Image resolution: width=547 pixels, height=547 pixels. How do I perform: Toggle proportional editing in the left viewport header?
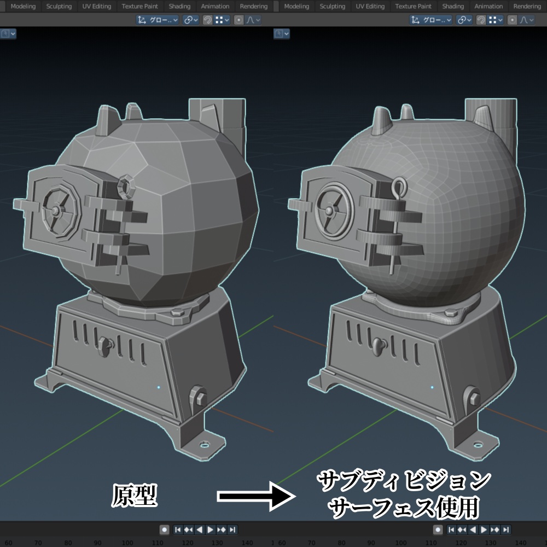pos(240,19)
